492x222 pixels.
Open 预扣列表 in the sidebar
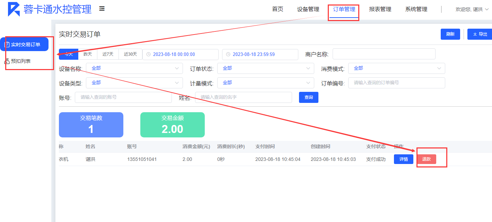click(20, 61)
